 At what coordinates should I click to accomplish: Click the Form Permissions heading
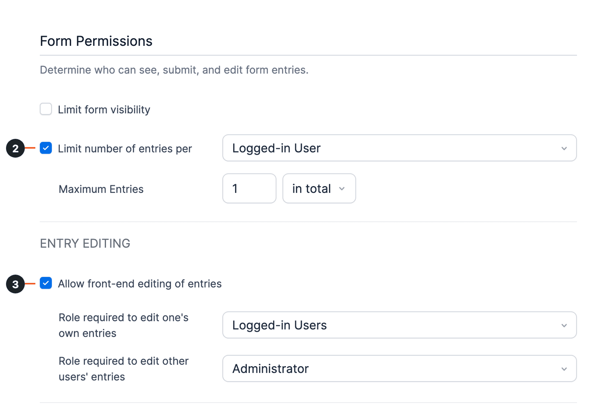tap(96, 41)
